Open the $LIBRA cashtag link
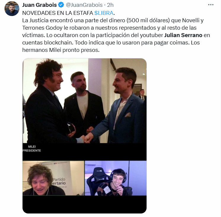221x217 pixels. 104,13
